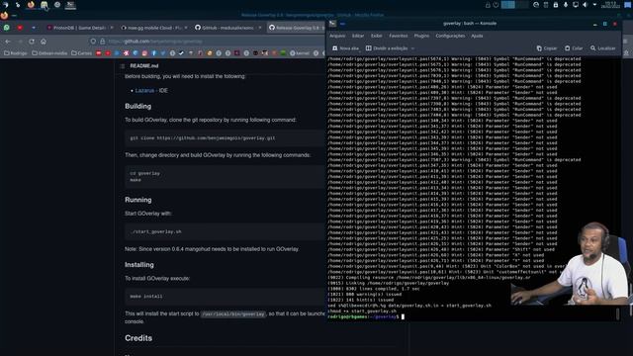Open the Facebook bookmark icon
This screenshot has width=633, height=356.
pos(154,52)
